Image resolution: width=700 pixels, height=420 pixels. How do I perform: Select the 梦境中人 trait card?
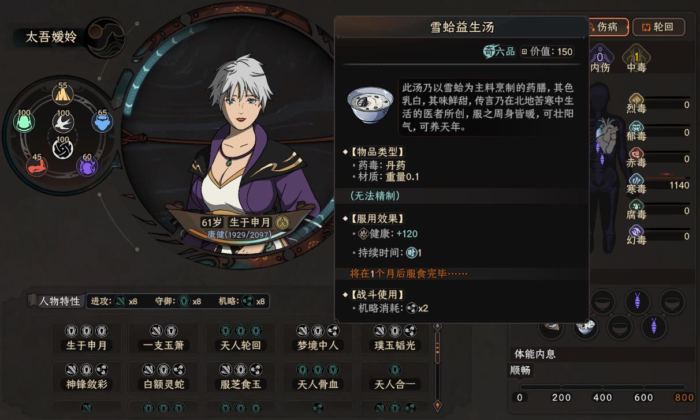[318, 339]
